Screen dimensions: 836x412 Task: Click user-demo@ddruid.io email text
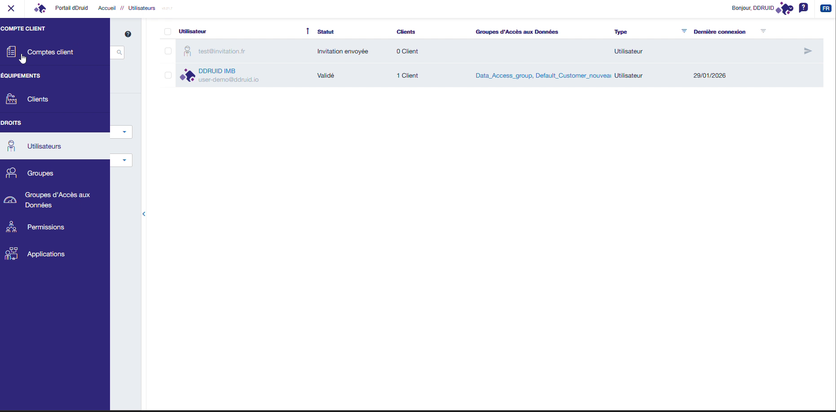[229, 79]
